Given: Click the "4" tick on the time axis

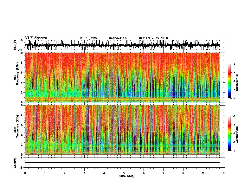Looking at the screenshot, I should 104,173.
